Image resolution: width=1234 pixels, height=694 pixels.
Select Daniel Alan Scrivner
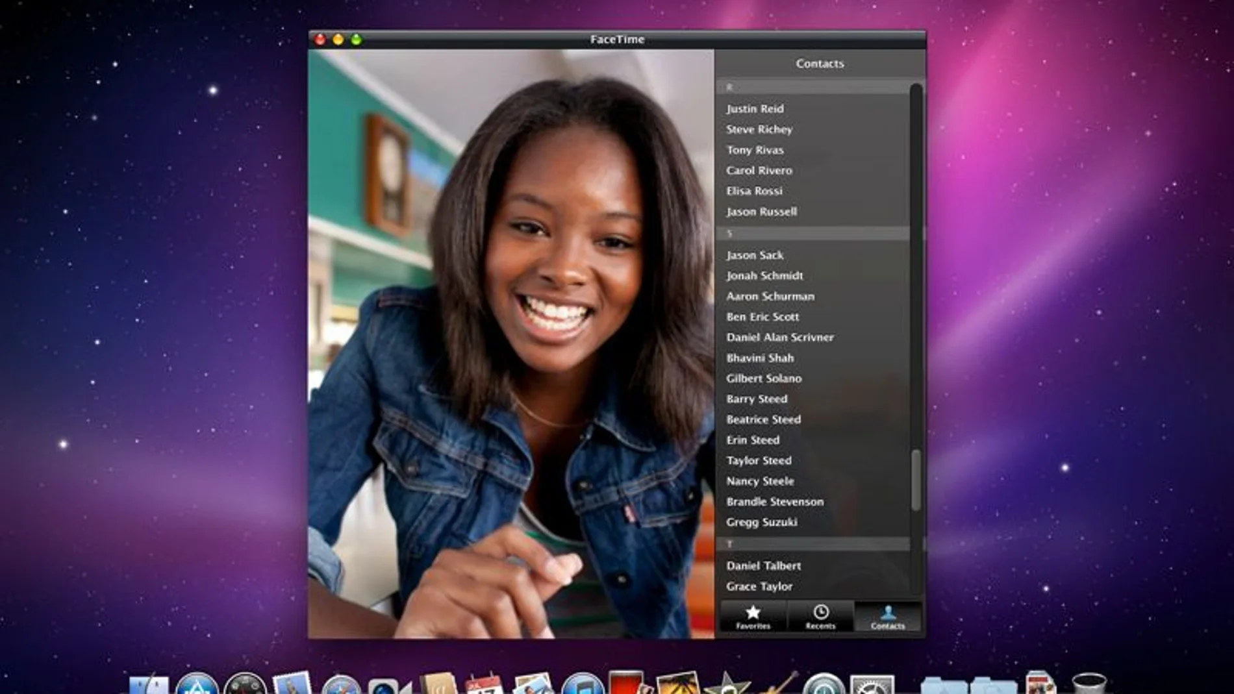coord(780,337)
